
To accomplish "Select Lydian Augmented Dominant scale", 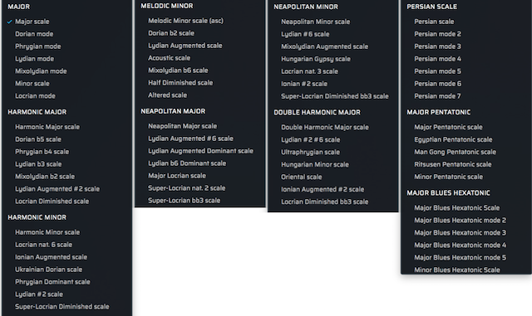I will pyautogui.click(x=200, y=151).
